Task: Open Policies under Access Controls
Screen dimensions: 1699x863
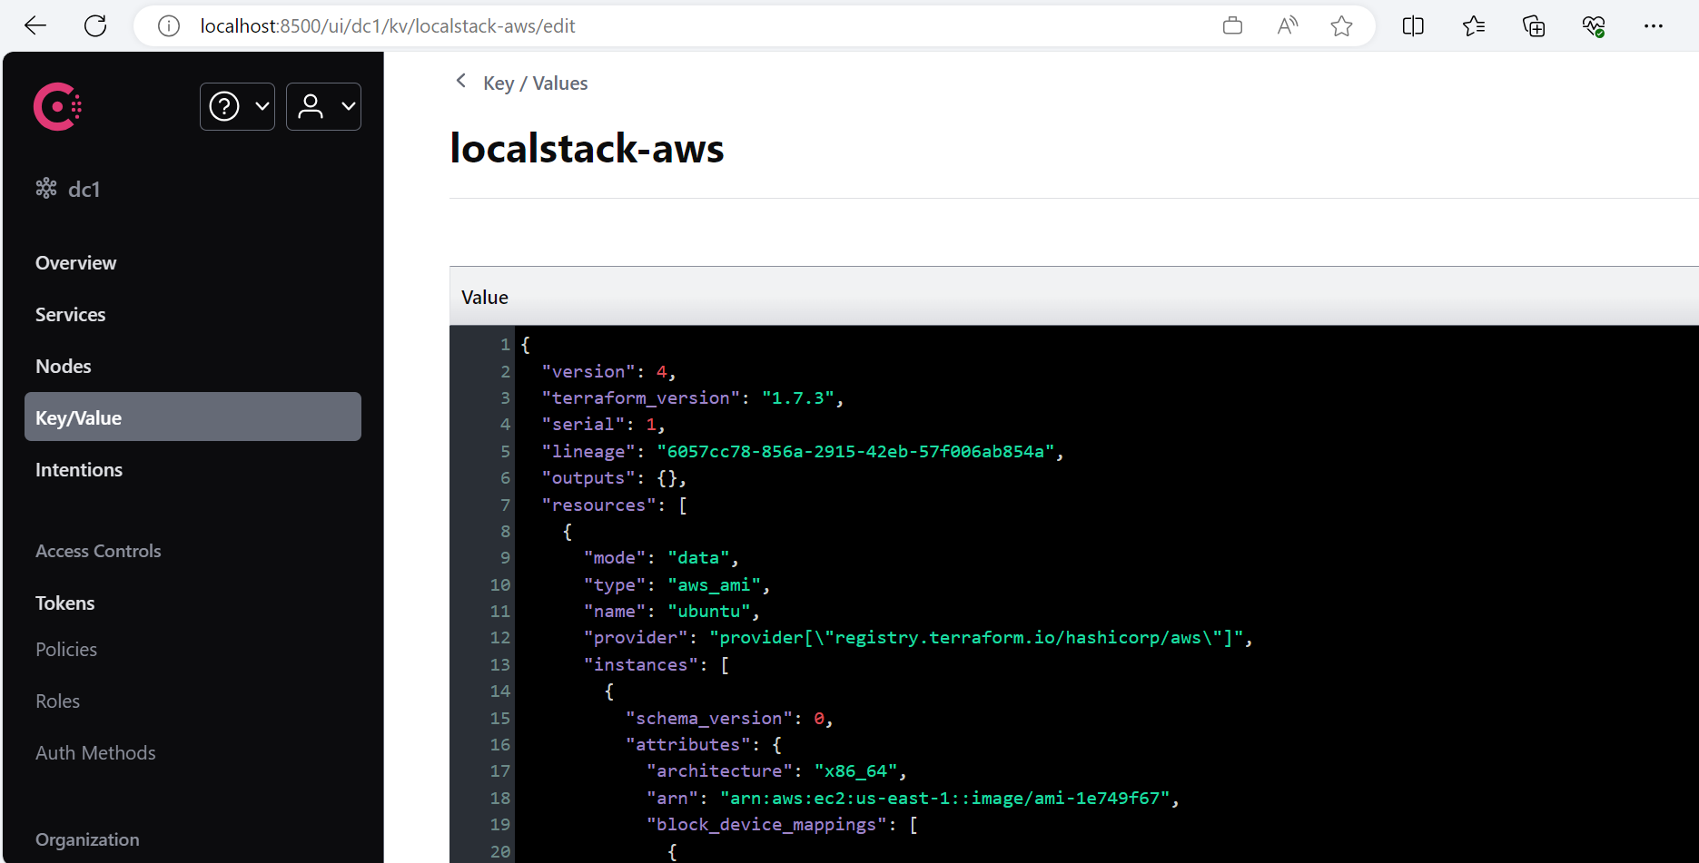Action: click(x=65, y=650)
